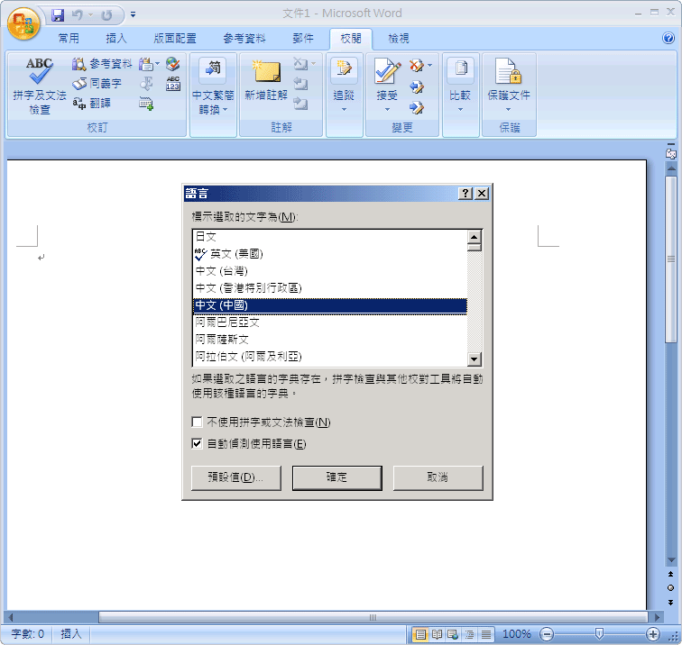Redo the action in quick access toolbar
Viewport: 682px width, 645px height.
coord(106,15)
